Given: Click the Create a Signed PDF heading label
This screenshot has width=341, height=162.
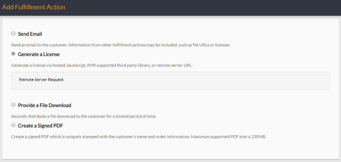Looking at the screenshot, I should (x=41, y=126).
